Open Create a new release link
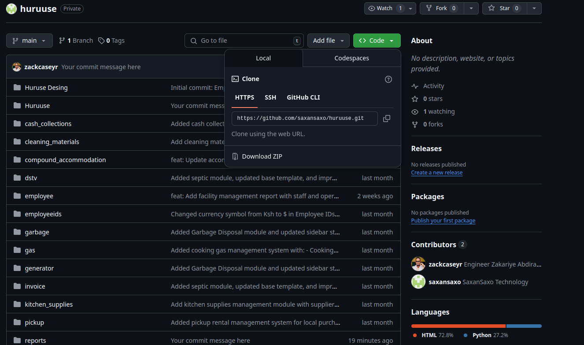This screenshot has width=584, height=345. click(x=437, y=173)
